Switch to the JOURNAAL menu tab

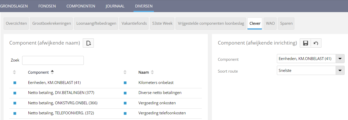tap(115, 6)
